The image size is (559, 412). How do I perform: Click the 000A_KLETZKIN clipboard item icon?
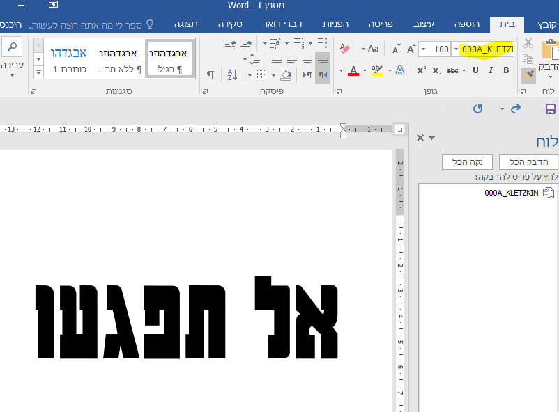pyautogui.click(x=549, y=193)
